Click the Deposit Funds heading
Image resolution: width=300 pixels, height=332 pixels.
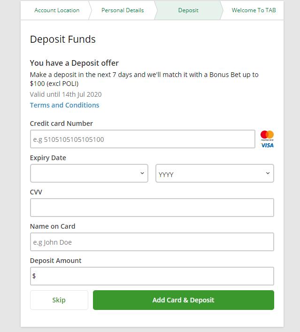point(63,39)
